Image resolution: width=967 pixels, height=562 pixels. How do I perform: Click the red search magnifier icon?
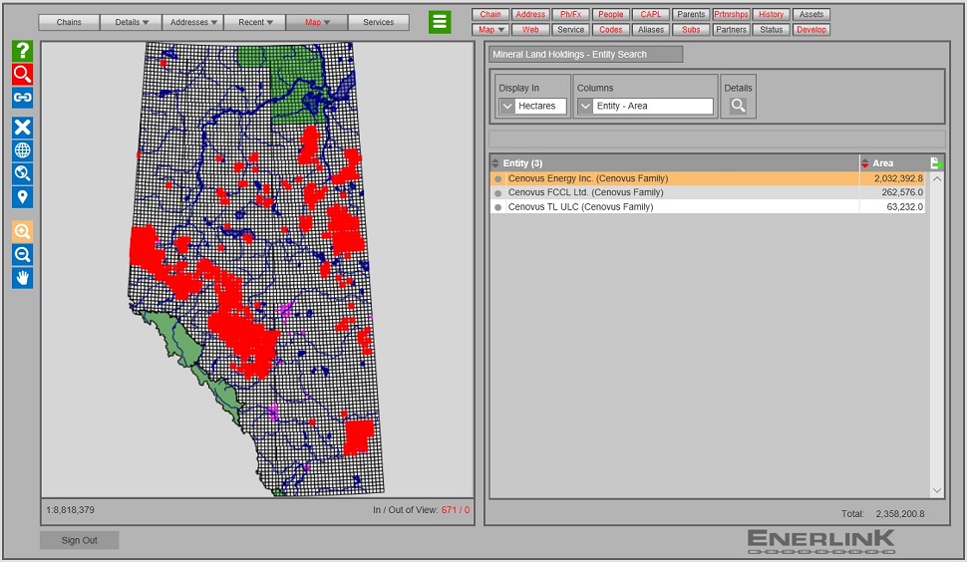point(22,74)
